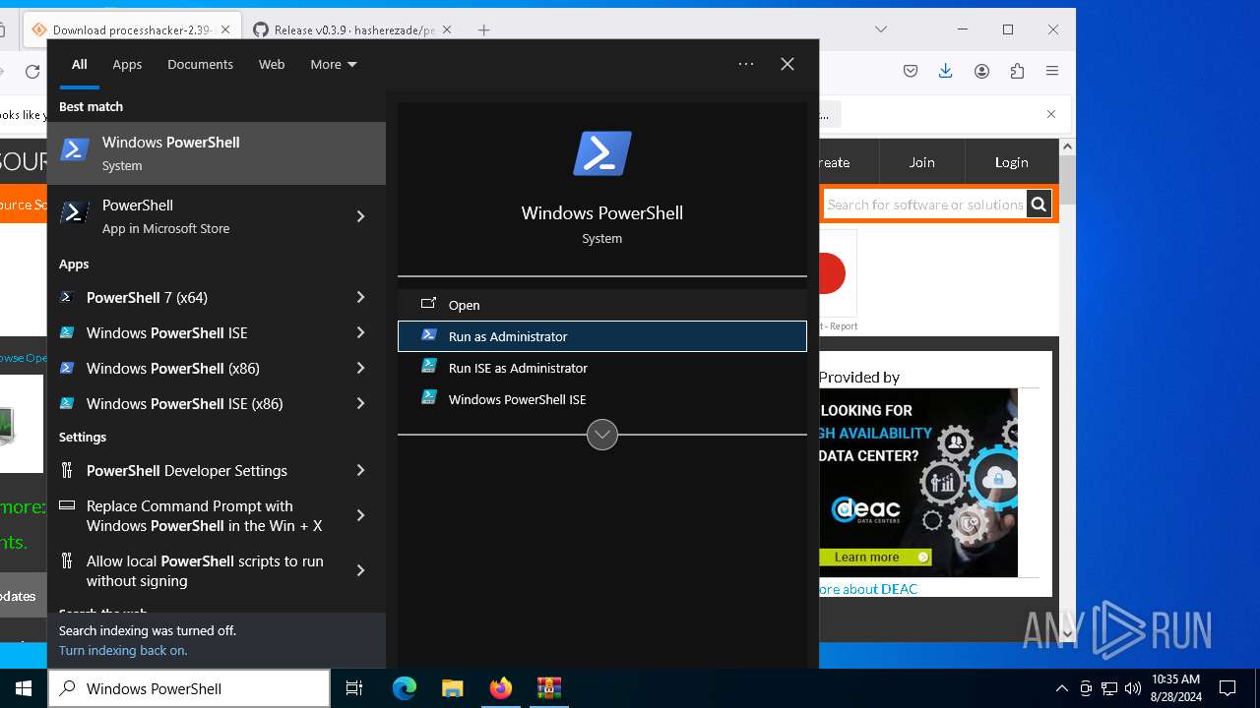The image size is (1260, 708).
Task: Open Firefox hamburger application menu
Action: pos(1052,71)
